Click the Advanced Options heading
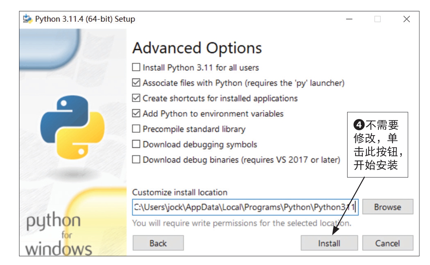This screenshot has width=430, height=265. pos(197,48)
